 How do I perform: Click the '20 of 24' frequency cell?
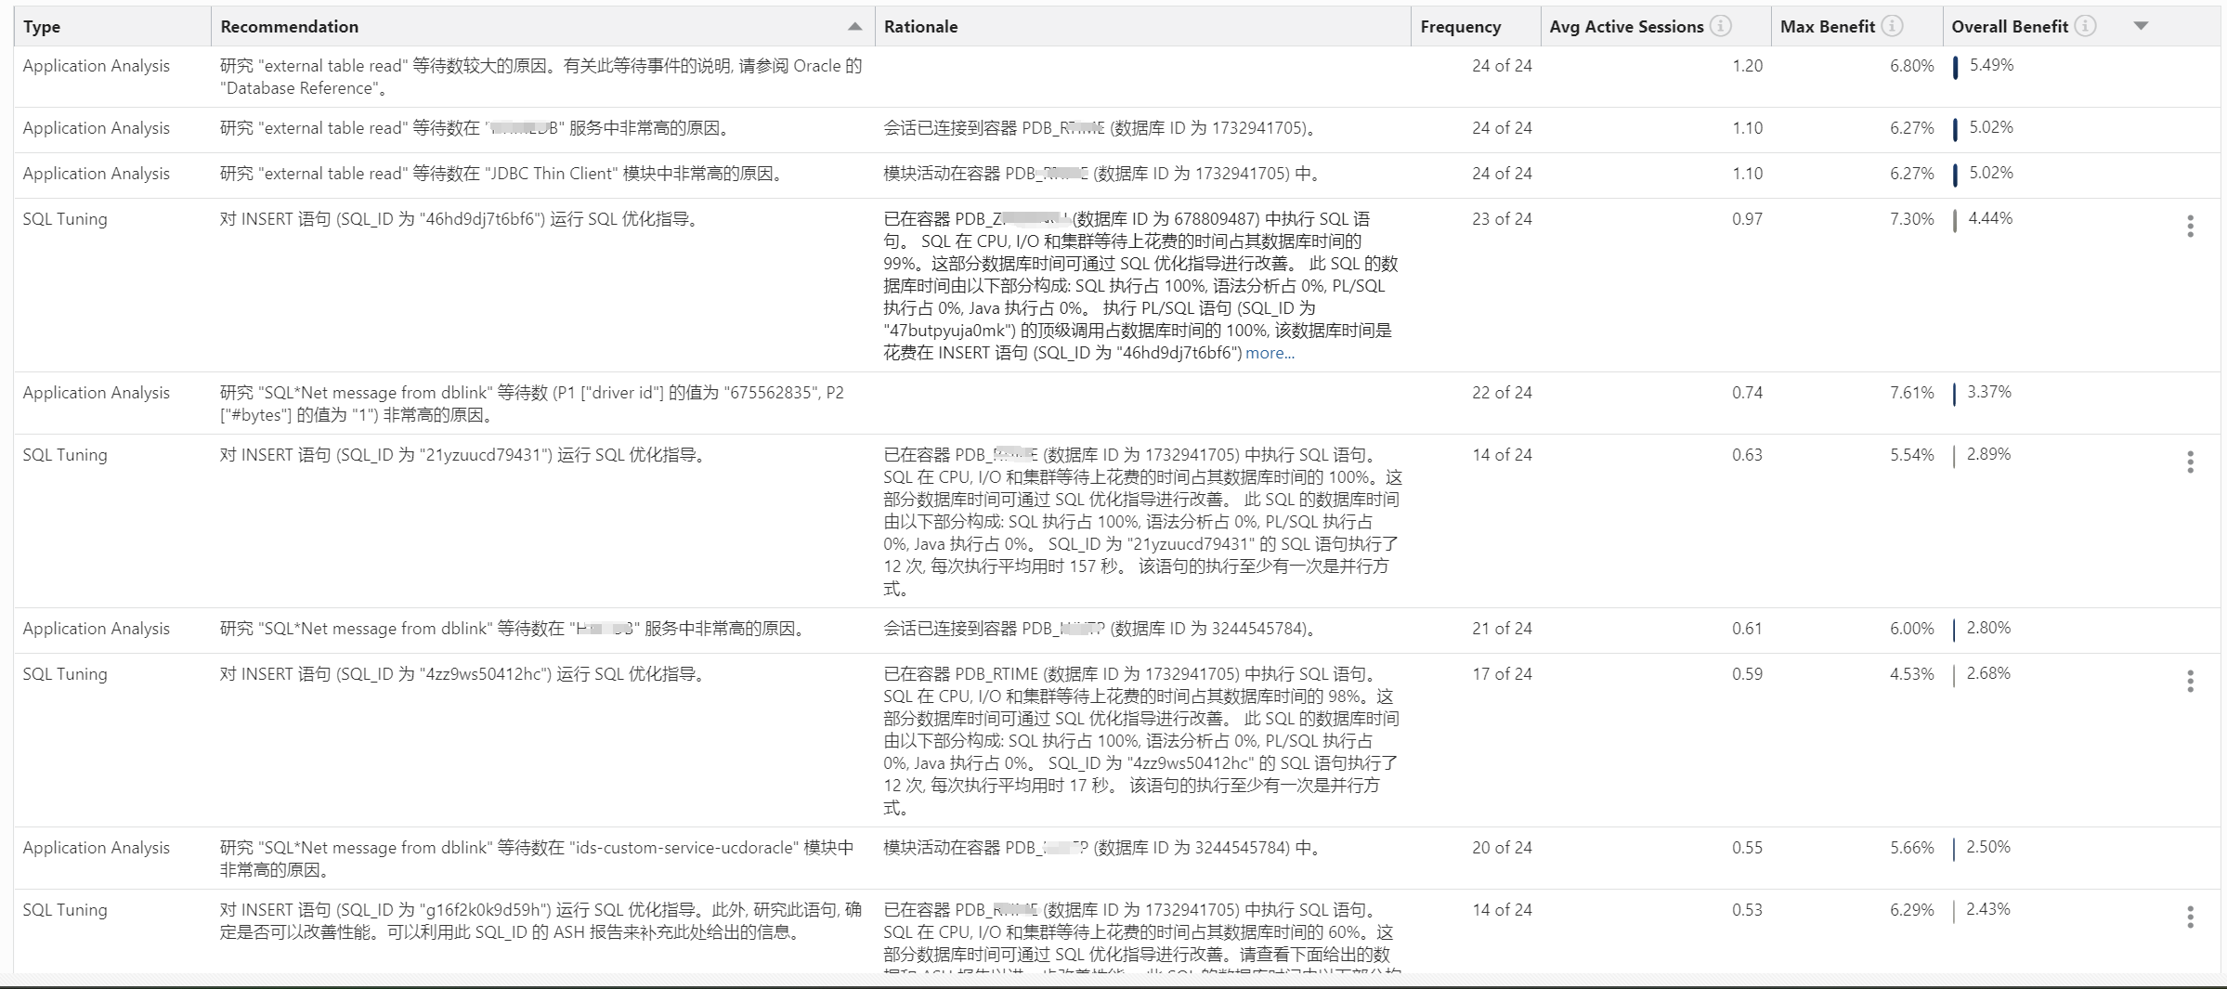point(1502,848)
